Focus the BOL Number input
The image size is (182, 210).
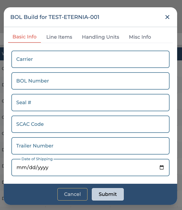90,81
